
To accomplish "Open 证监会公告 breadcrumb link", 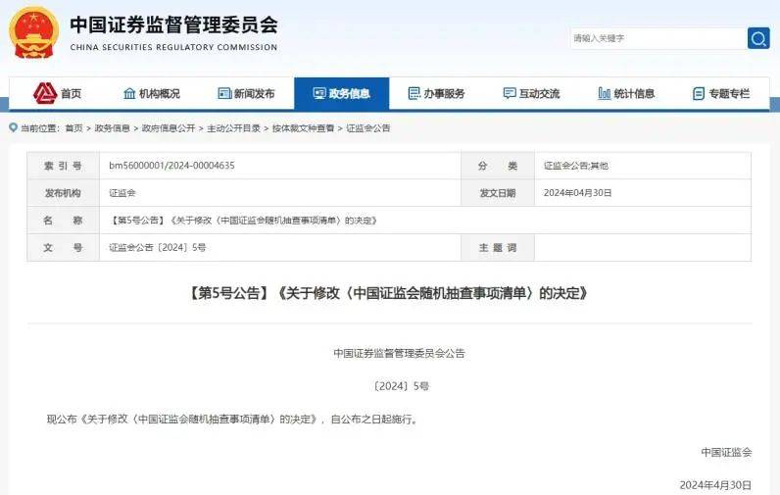I will point(368,128).
